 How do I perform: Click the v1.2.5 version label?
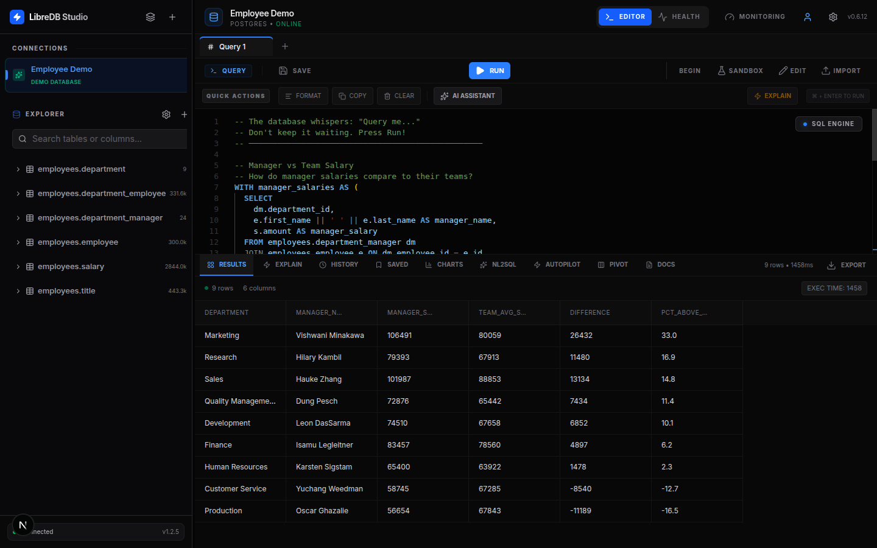click(171, 532)
